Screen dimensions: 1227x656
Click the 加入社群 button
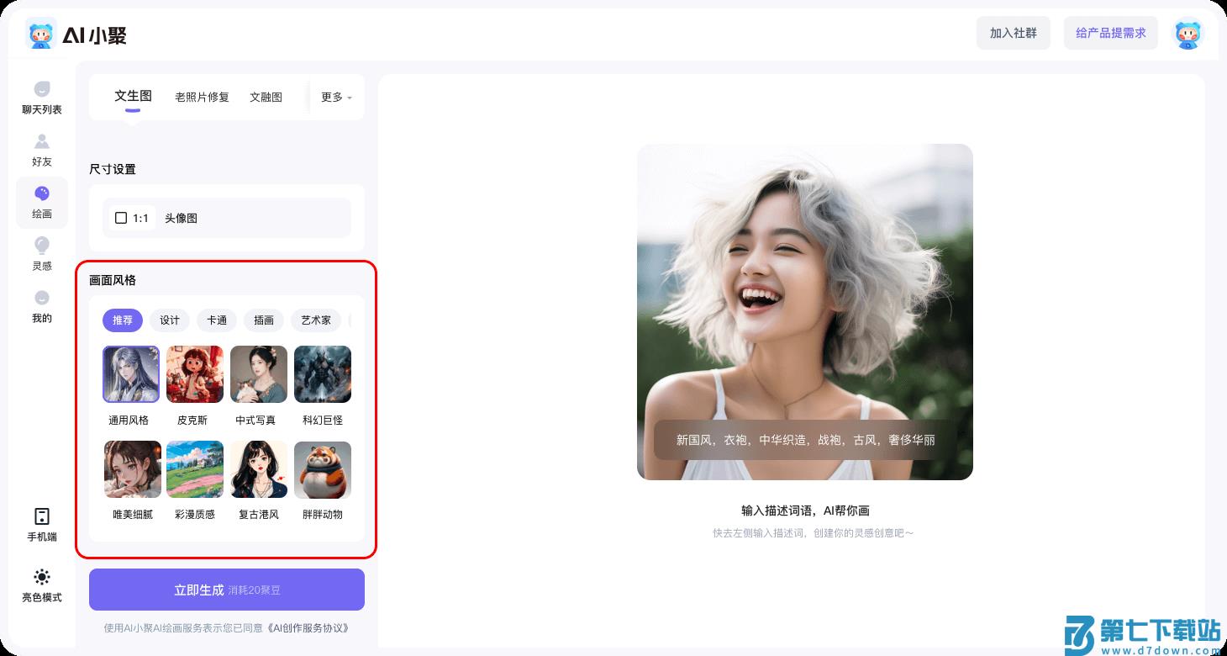pos(1014,34)
